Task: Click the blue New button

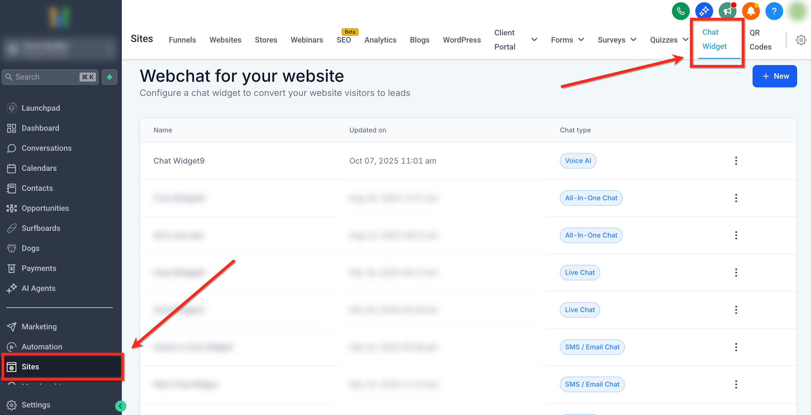Action: pyautogui.click(x=775, y=76)
